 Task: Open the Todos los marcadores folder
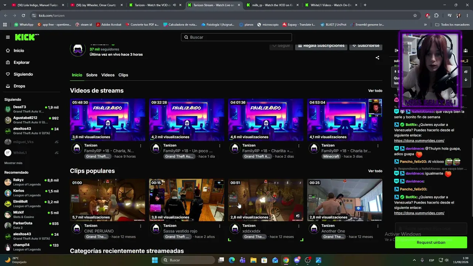click(452, 25)
